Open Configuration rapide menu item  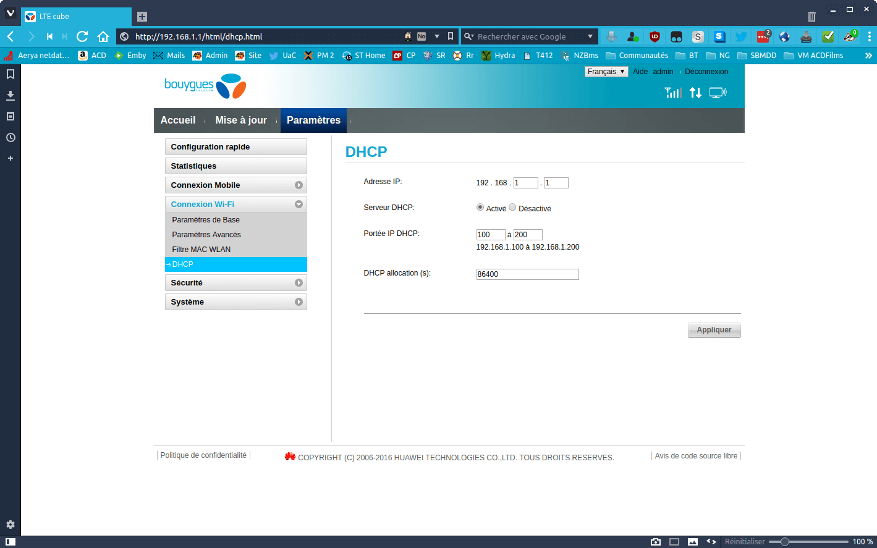coord(236,147)
